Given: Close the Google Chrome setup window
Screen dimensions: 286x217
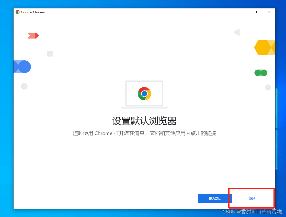Looking at the screenshot, I should click(269, 12).
